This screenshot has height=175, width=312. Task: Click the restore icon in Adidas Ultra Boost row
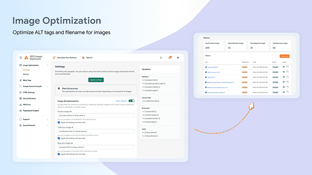pos(288,82)
